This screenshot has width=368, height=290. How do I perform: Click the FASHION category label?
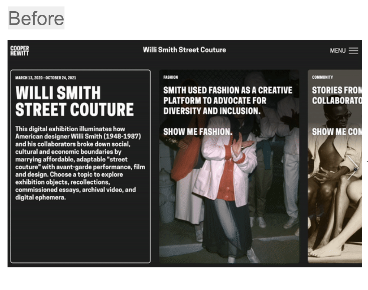(171, 77)
